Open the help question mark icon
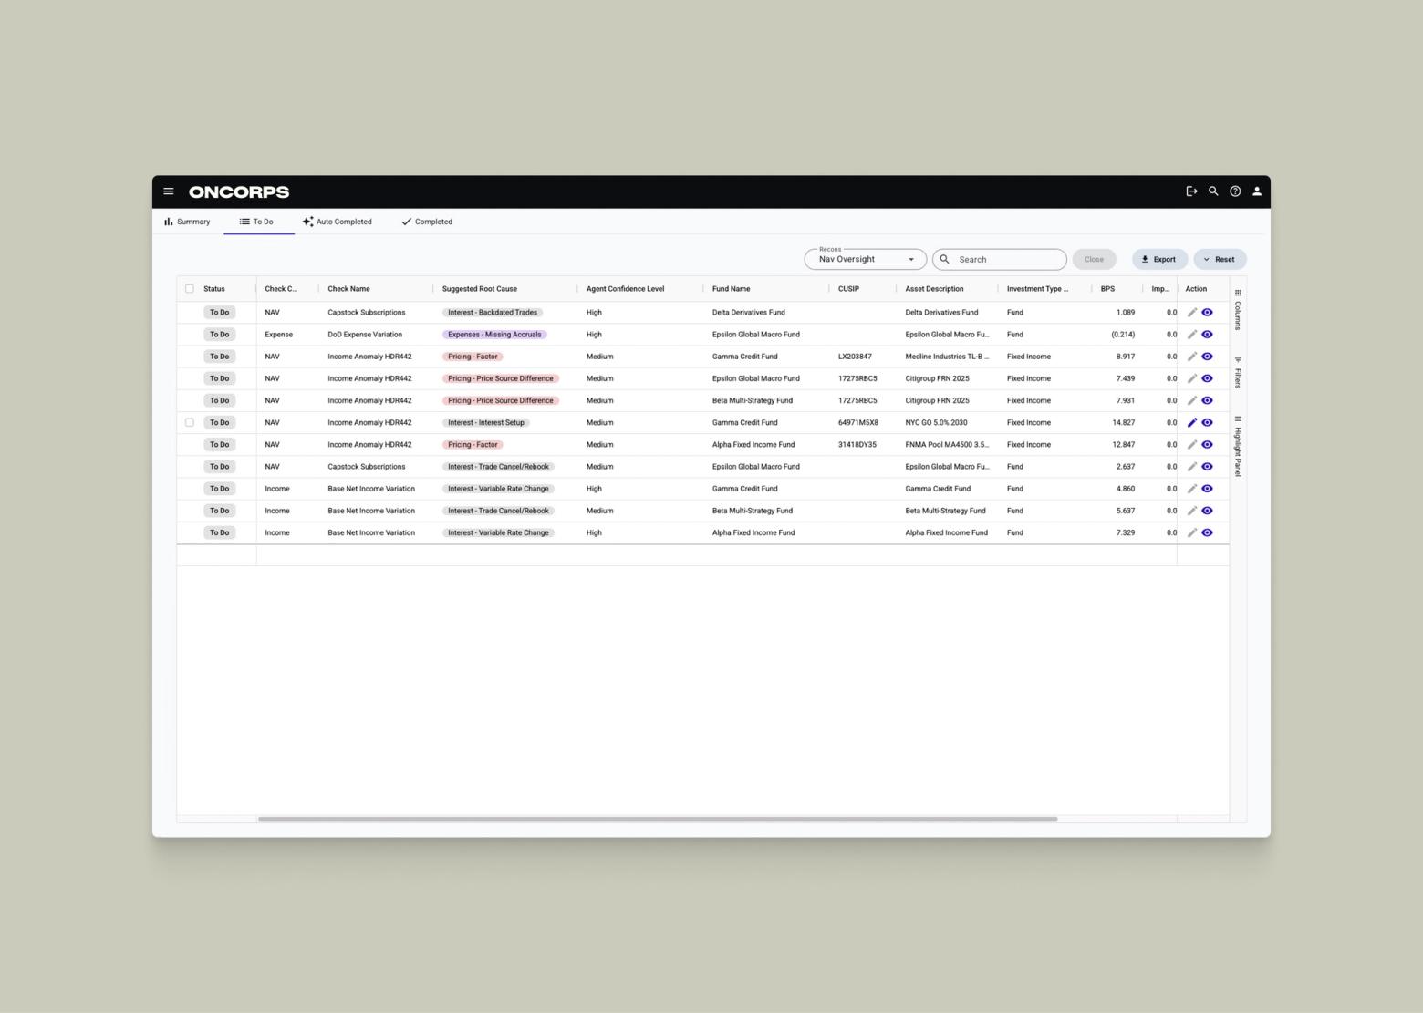 (1235, 191)
